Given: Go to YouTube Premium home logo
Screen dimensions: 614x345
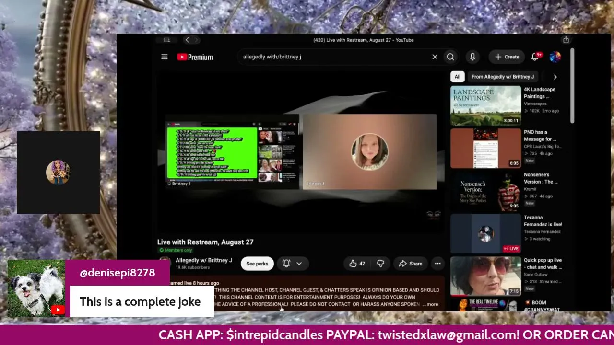Looking at the screenshot, I should [x=195, y=57].
